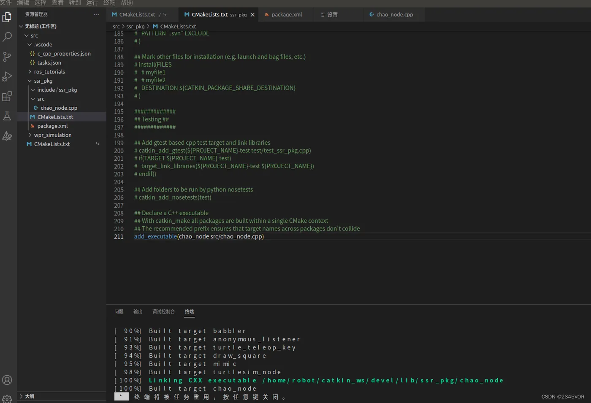Click the package.xml feed icon in tree
This screenshot has width=591, height=403.
pyautogui.click(x=33, y=126)
